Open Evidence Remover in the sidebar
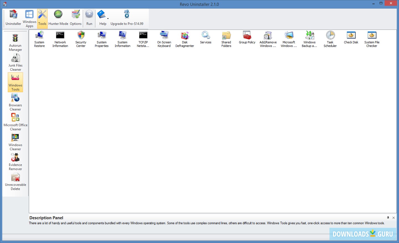This screenshot has height=243, width=399. pyautogui.click(x=15, y=162)
